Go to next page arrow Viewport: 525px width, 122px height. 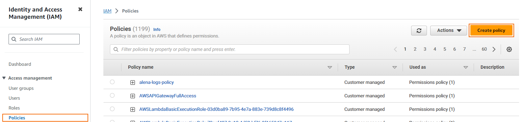tap(494, 49)
